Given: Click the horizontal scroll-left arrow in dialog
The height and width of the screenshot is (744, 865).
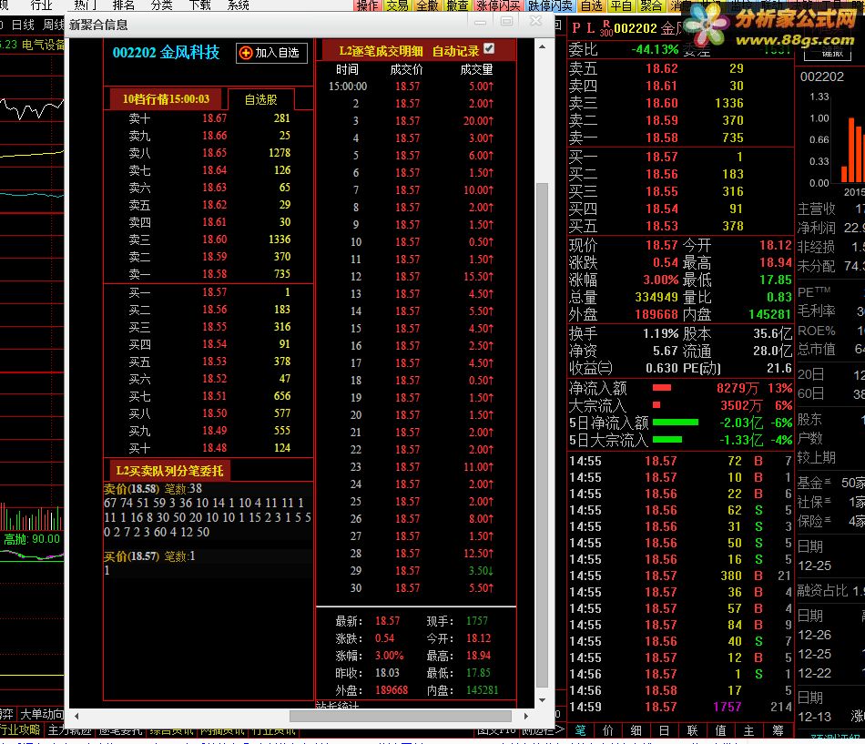Looking at the screenshot, I should point(76,716).
